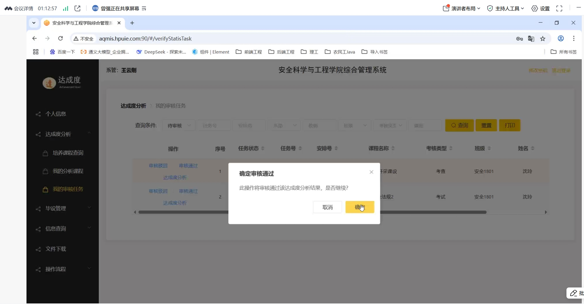Open the browser apps grid icon
Screen dimensions: 584x305
[x=36, y=52]
